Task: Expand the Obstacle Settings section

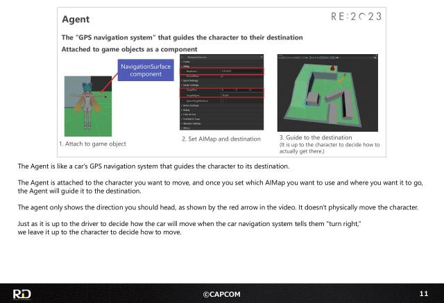Action: click(x=191, y=123)
